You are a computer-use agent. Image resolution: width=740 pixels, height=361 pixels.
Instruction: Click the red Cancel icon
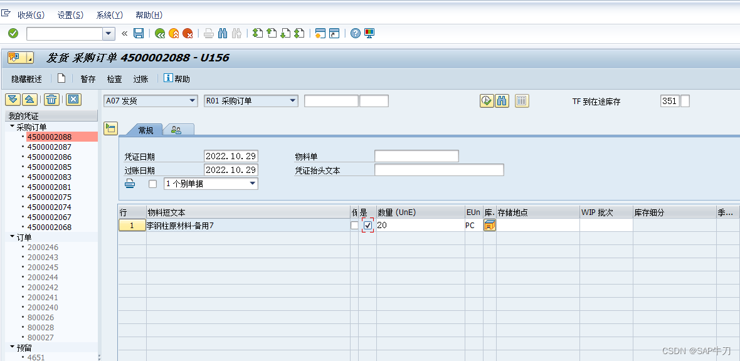tap(188, 33)
